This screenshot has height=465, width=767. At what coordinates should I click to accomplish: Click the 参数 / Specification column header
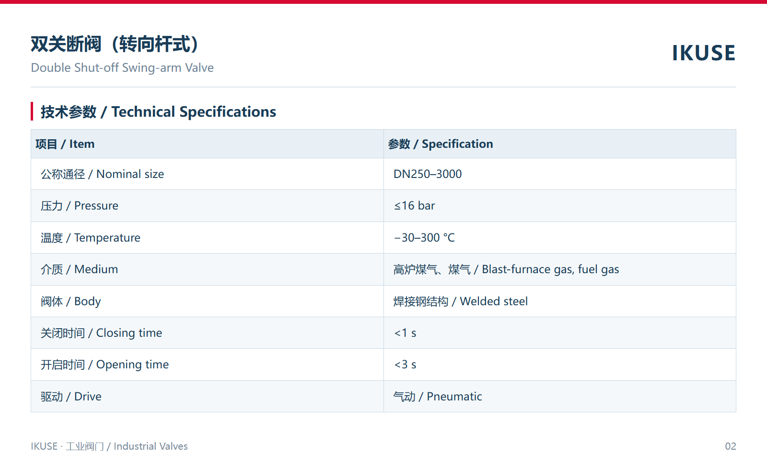click(x=560, y=144)
